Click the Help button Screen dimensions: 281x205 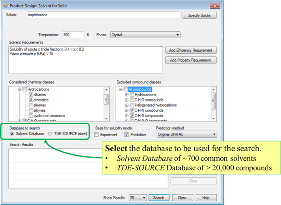206,197
